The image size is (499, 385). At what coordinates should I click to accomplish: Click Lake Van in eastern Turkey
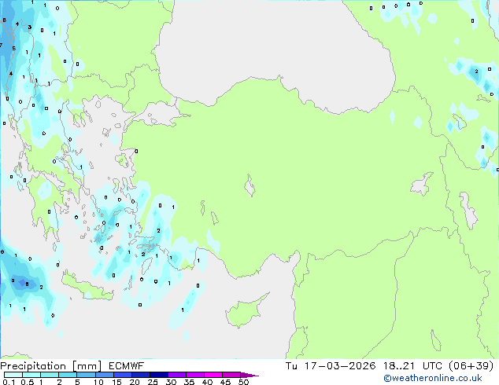(421, 185)
